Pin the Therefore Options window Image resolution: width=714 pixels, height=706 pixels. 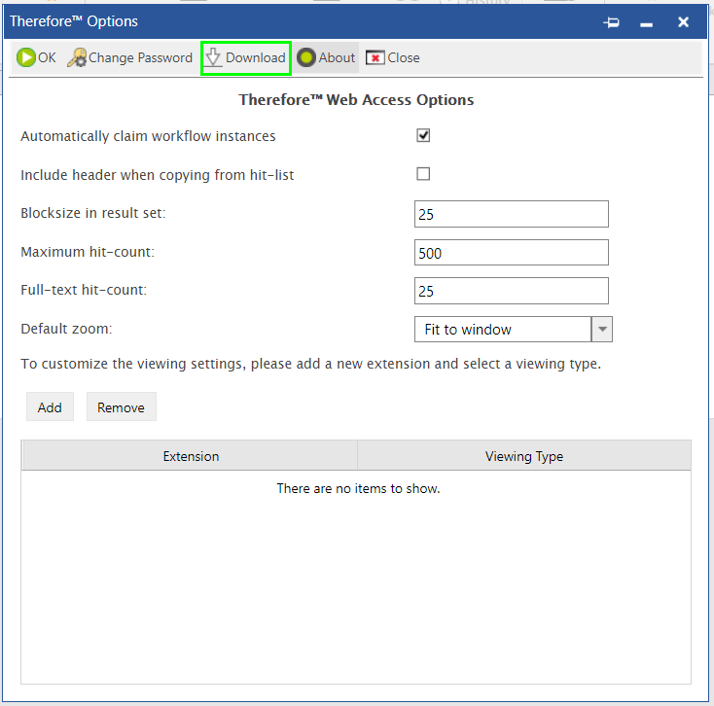(x=611, y=21)
